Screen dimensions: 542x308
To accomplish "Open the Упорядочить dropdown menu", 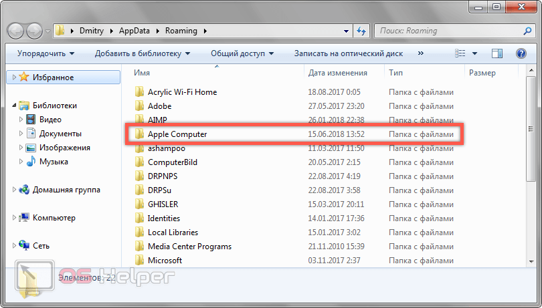I will point(46,53).
